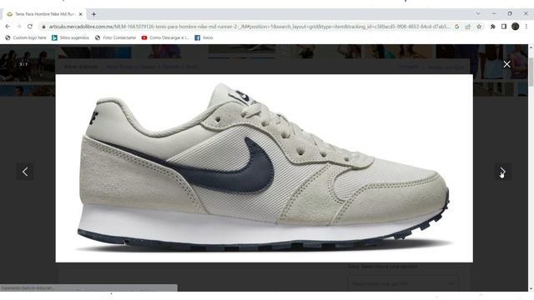Go to the previous product image
This screenshot has height=300, width=534.
click(25, 172)
